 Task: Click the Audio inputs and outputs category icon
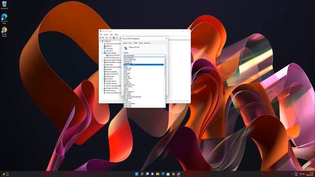(x=105, y=44)
